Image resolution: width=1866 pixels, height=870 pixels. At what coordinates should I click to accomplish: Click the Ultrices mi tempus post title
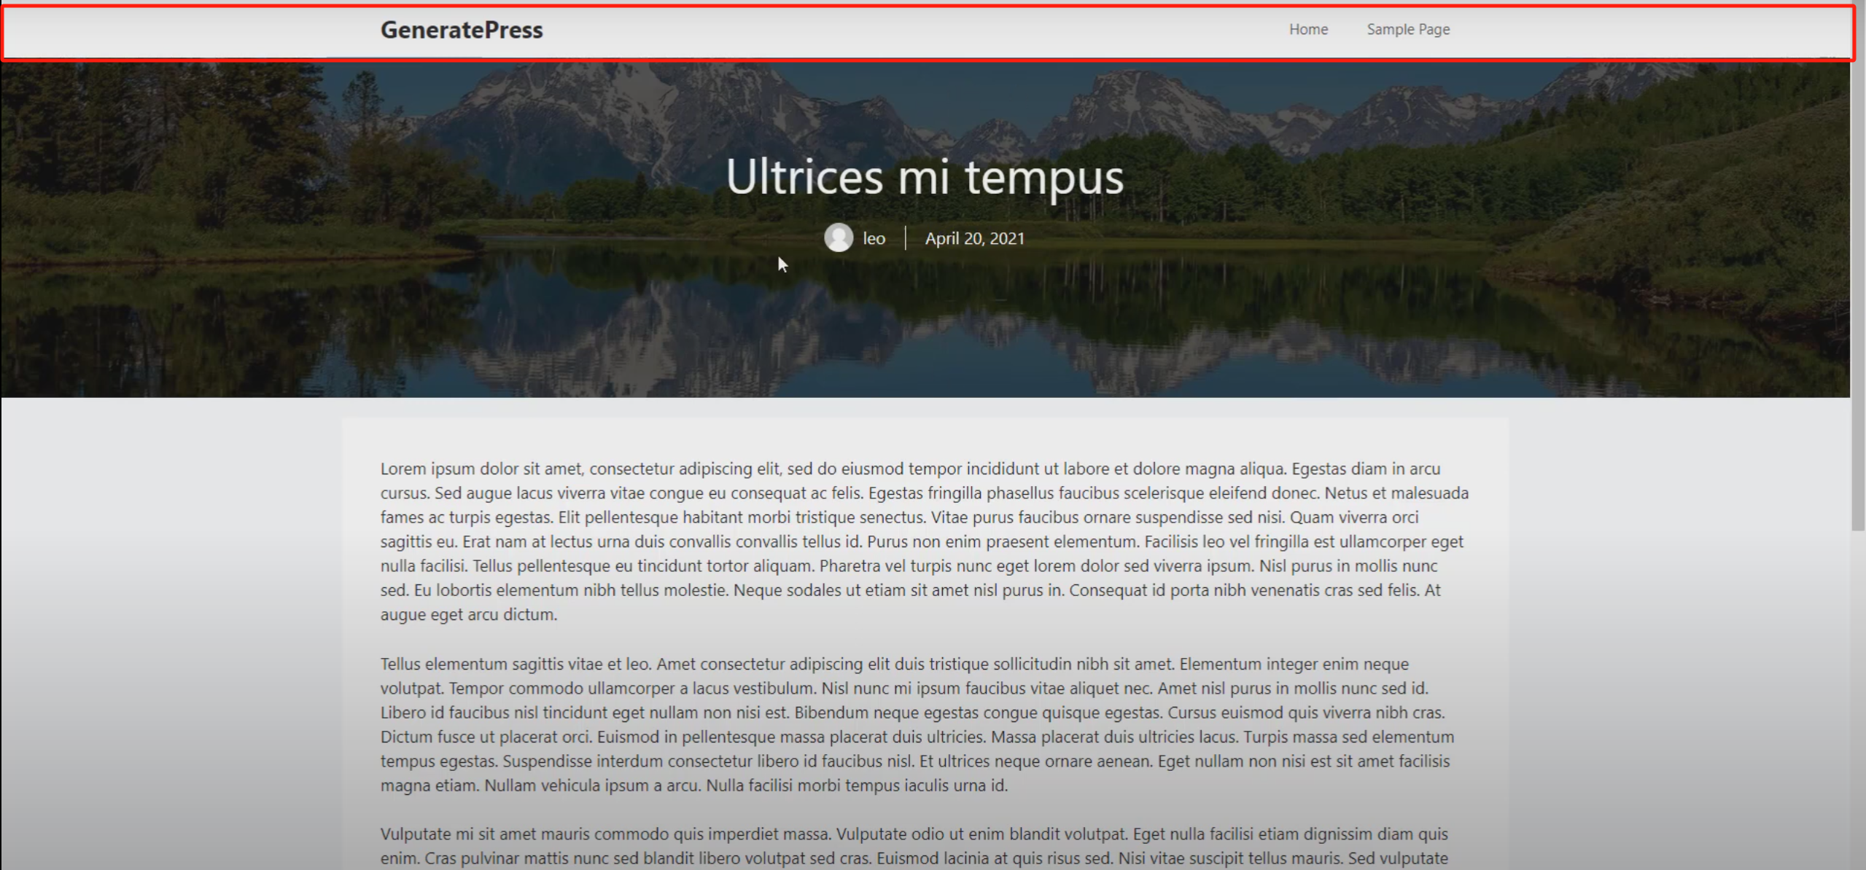point(924,177)
